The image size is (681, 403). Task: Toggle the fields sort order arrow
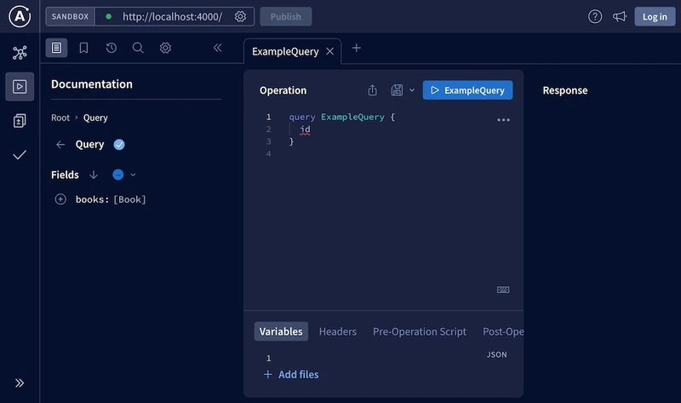point(94,175)
